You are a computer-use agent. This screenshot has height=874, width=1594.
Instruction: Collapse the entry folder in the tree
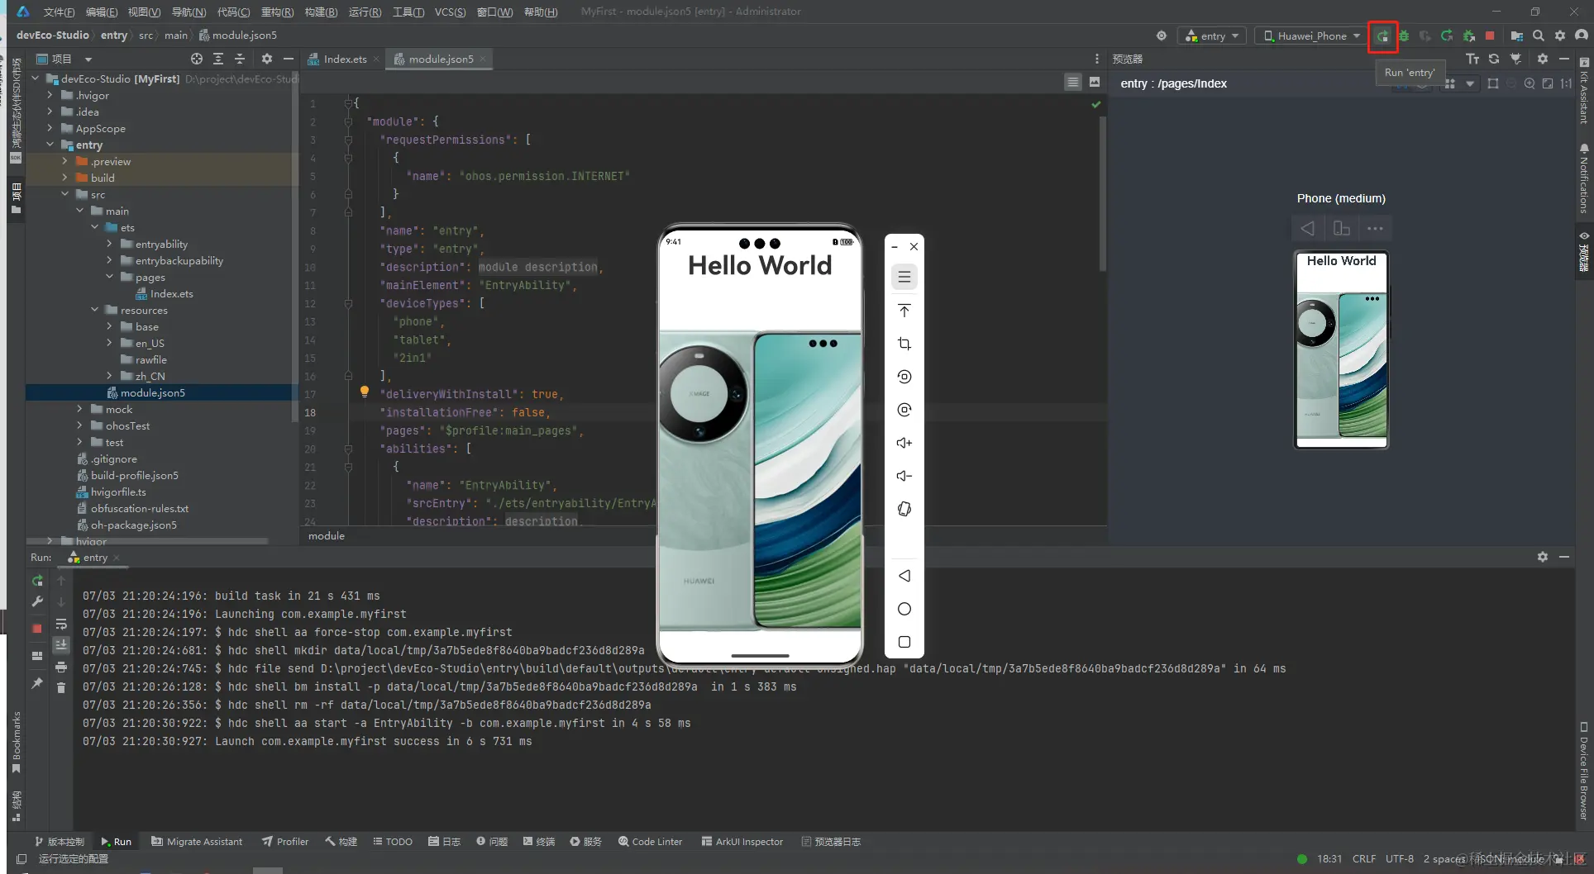[x=50, y=145]
